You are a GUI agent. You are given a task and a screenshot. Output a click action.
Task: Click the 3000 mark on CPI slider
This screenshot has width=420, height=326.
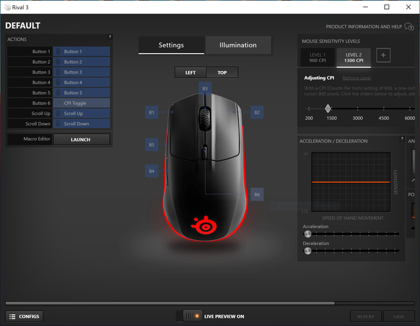point(358,108)
